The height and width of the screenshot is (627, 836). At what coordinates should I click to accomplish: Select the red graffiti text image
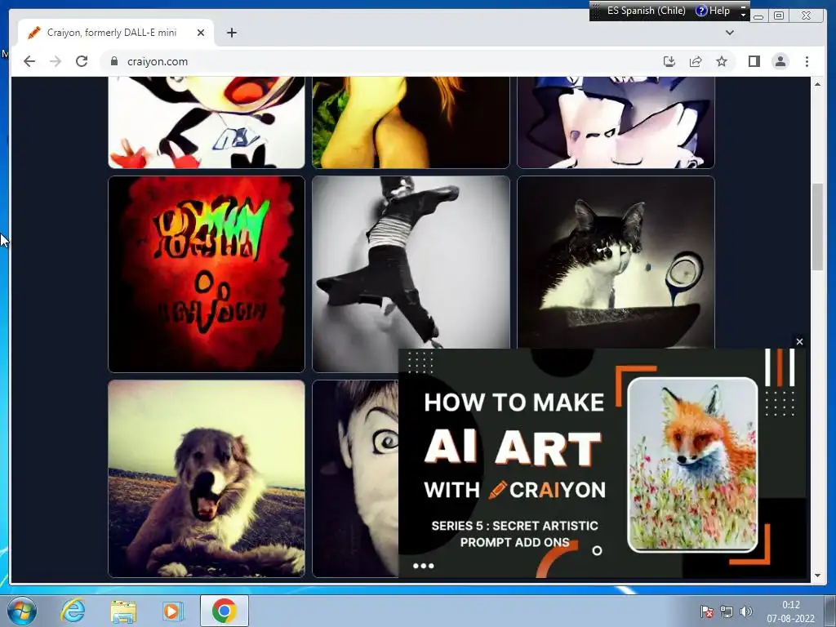[207, 274]
